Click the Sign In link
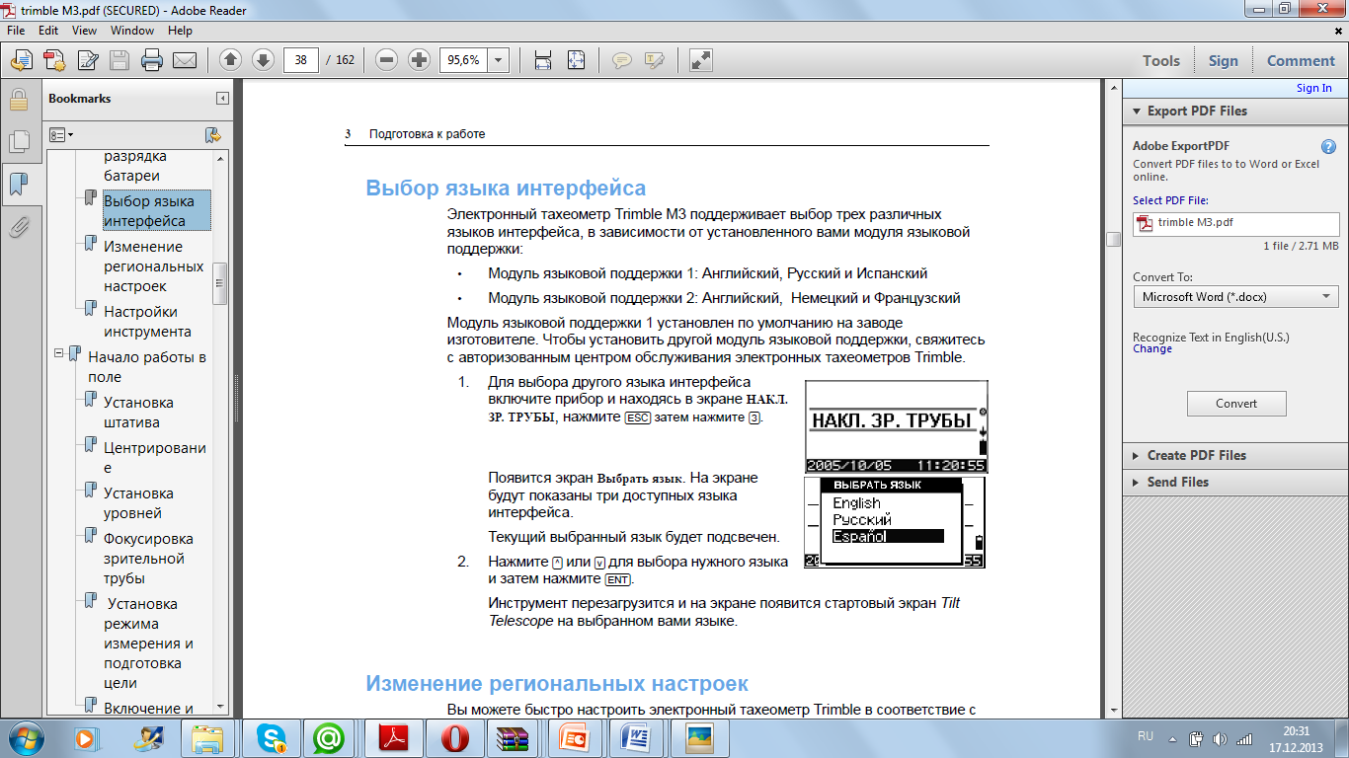 click(1313, 88)
